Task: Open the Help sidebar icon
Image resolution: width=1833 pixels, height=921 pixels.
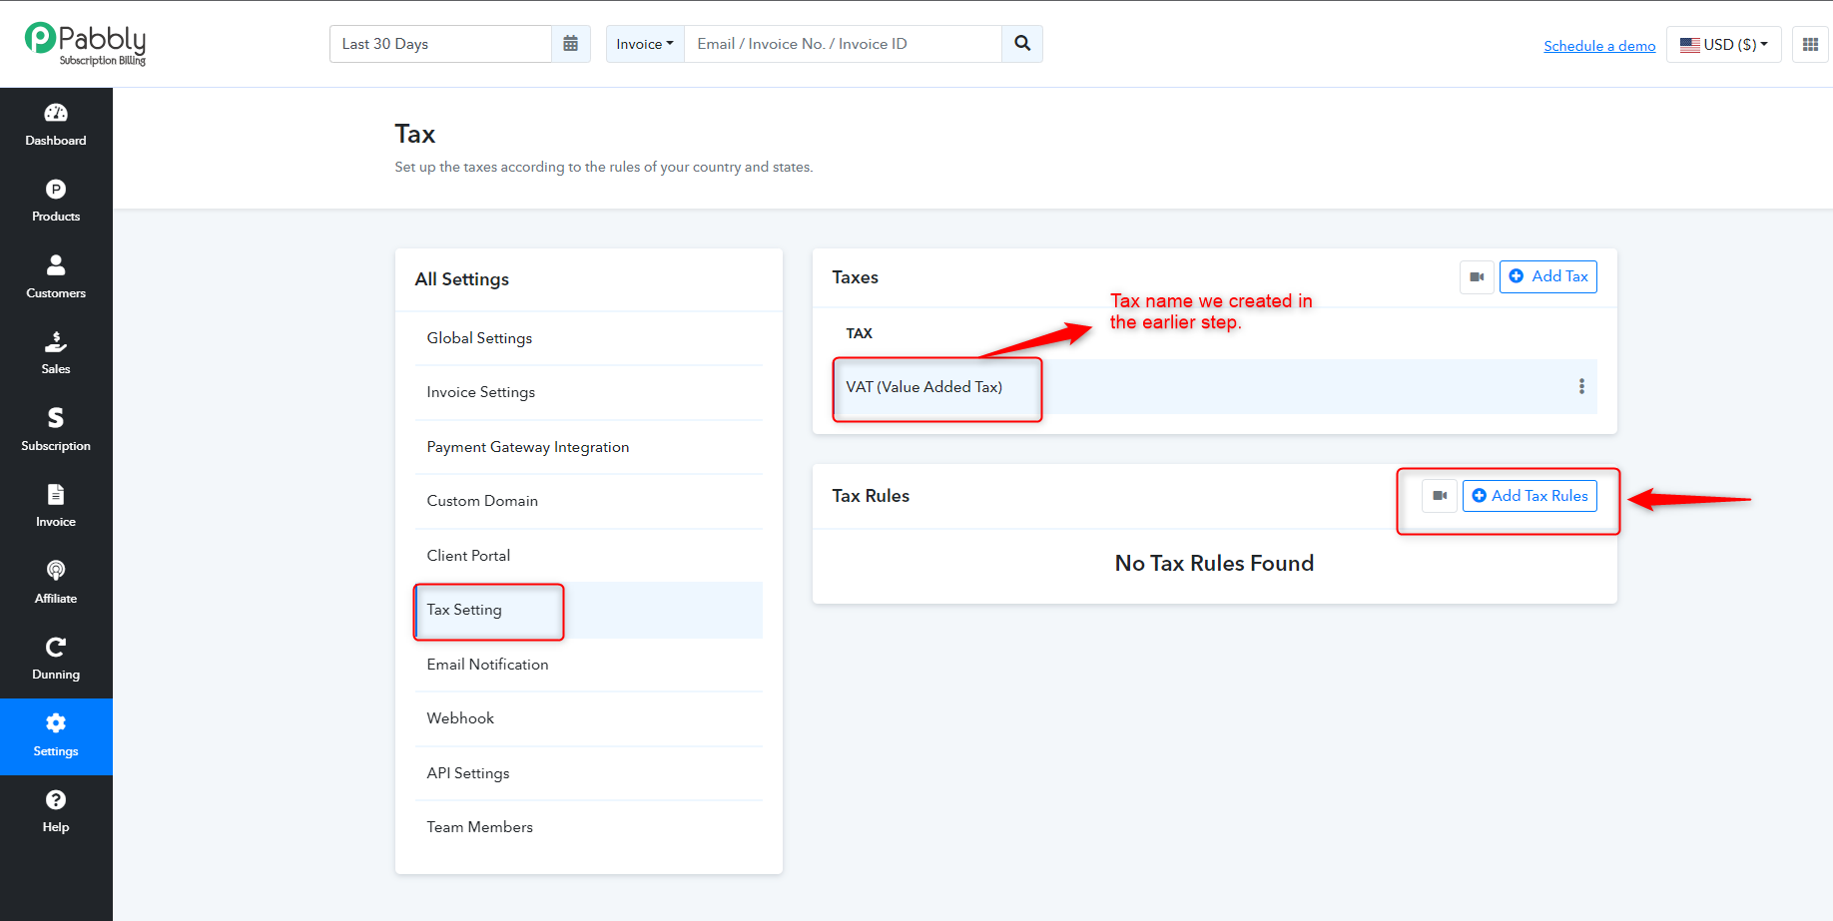Action: [56, 812]
